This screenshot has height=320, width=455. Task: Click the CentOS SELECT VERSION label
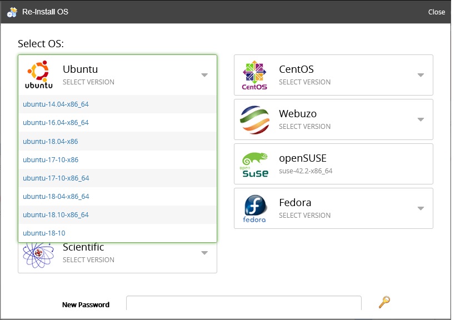304,82
